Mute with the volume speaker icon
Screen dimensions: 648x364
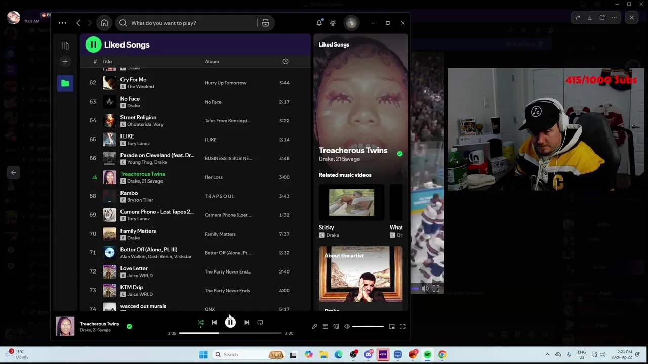click(347, 326)
